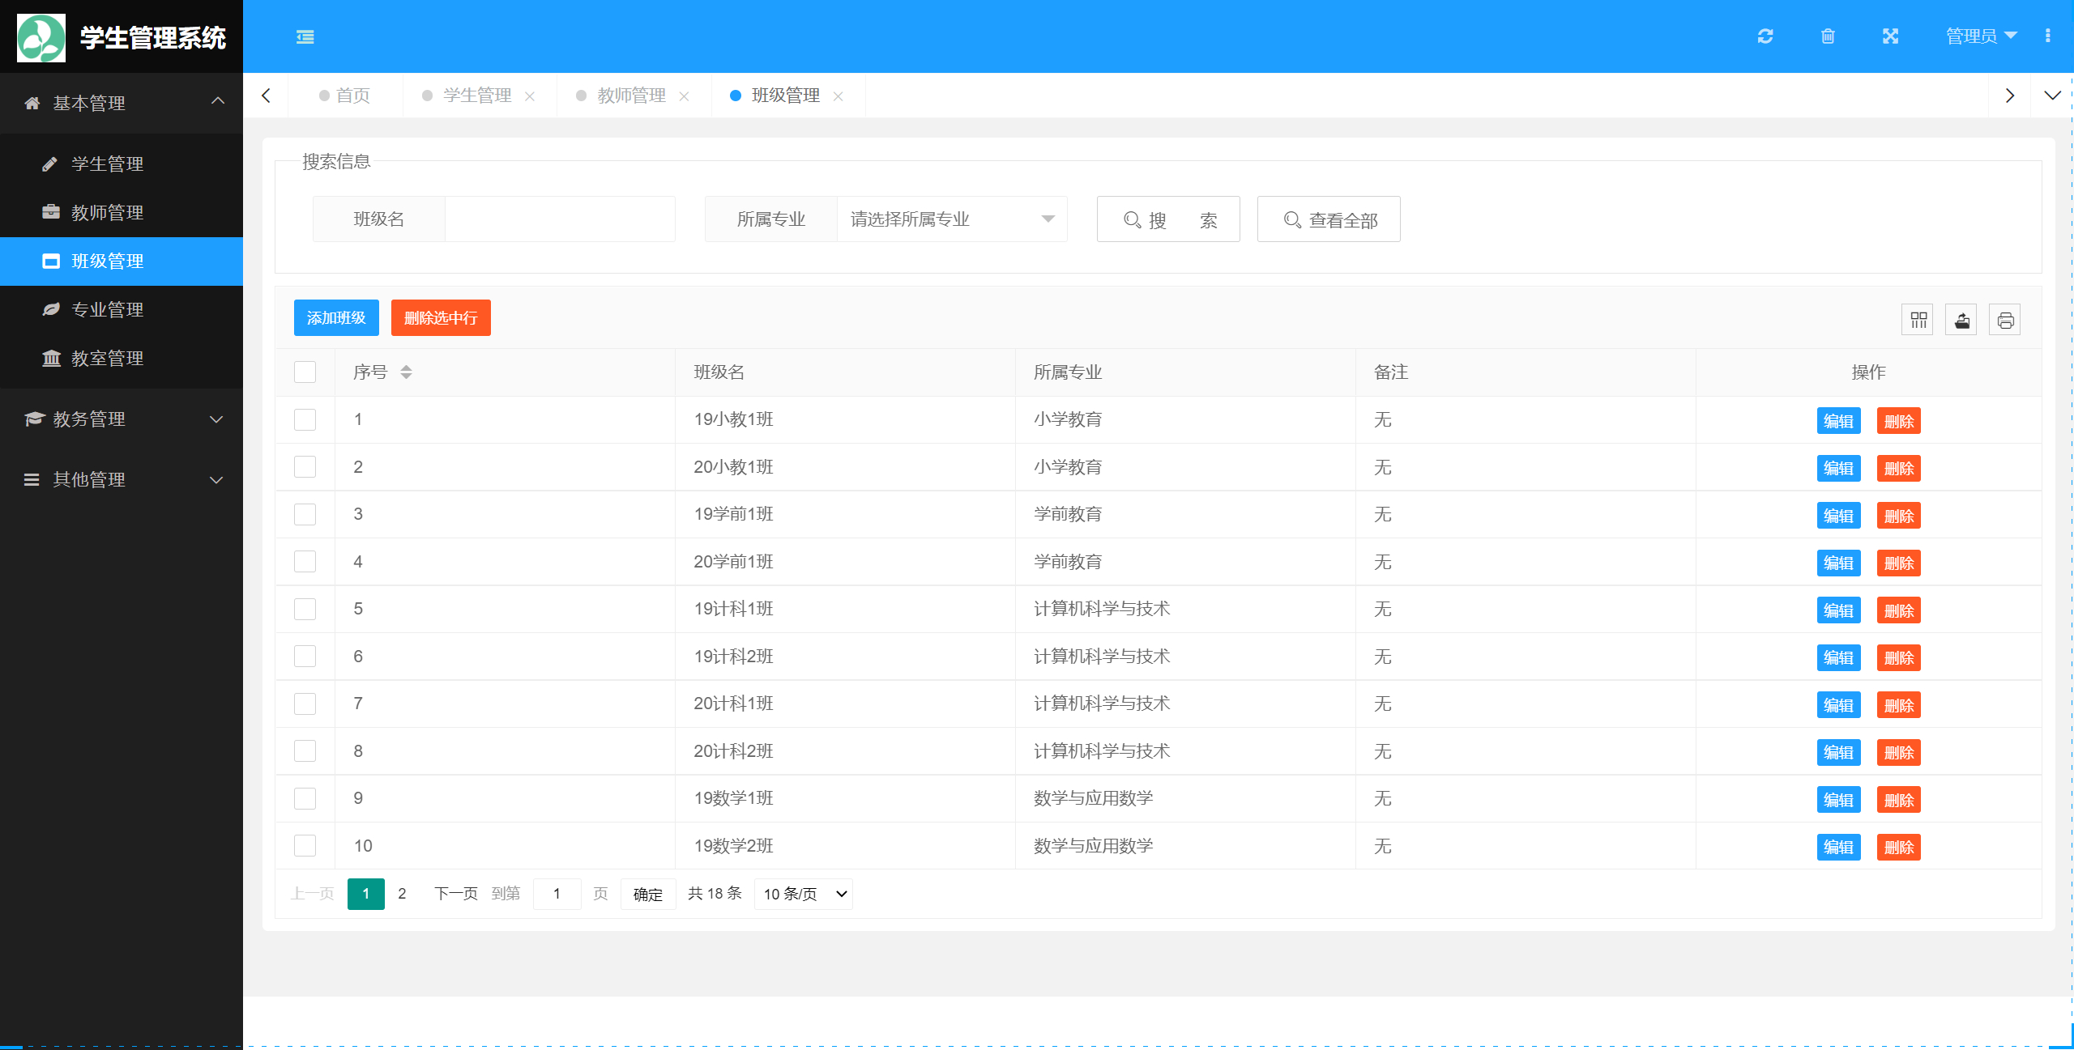Click current page 1 in pagination
2074x1050 pixels.
[366, 895]
